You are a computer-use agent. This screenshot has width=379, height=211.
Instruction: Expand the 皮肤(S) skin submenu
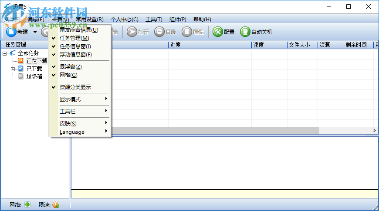click(x=80, y=124)
